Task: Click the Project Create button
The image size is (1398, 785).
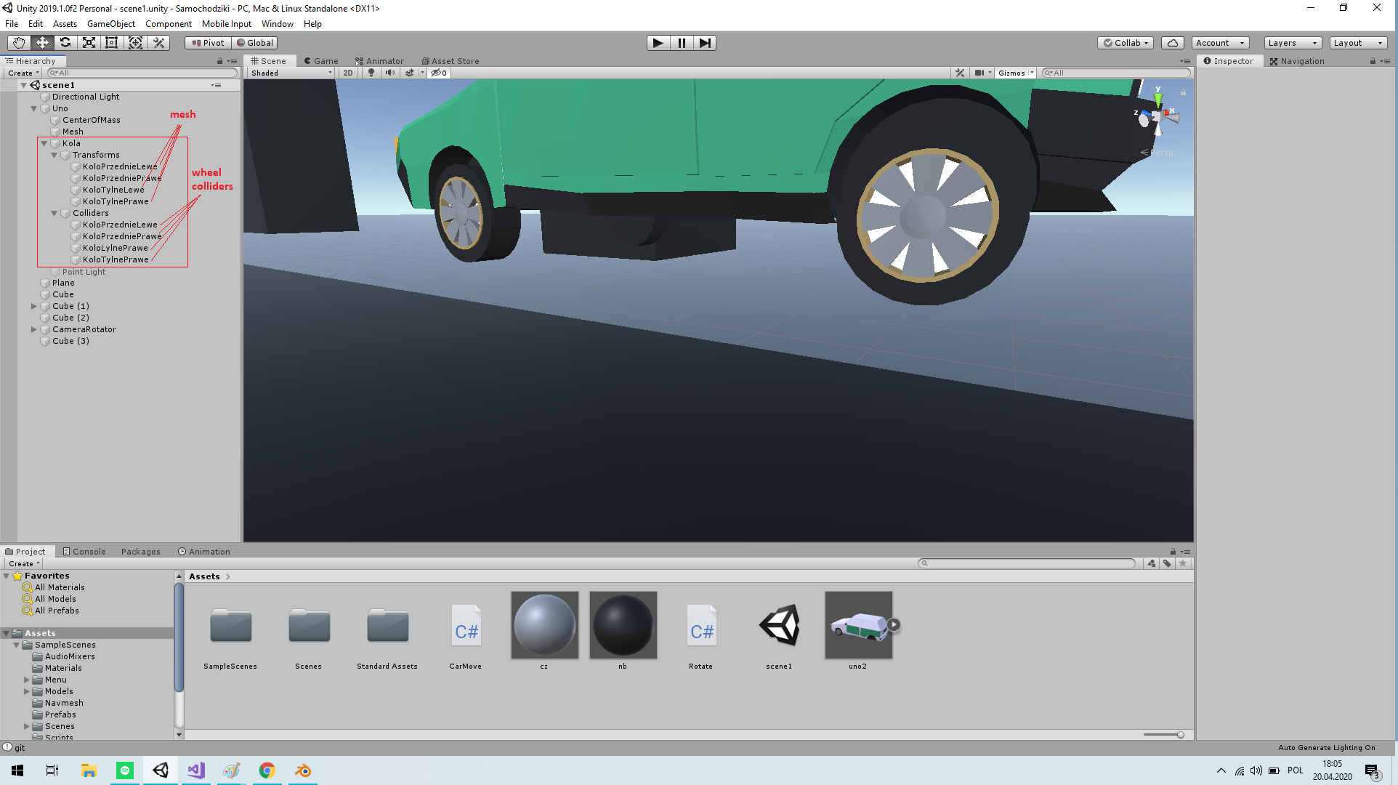Action: click(24, 563)
